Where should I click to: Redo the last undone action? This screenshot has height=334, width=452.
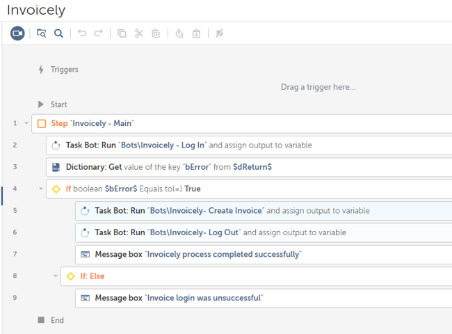tap(99, 33)
